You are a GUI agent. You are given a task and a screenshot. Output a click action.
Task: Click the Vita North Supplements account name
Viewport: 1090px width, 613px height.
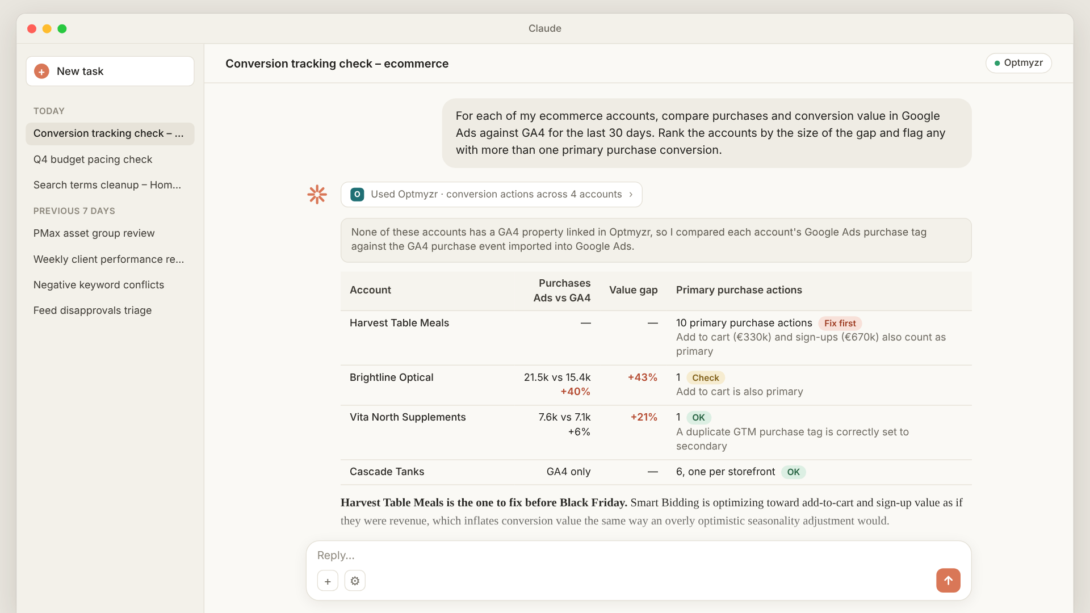point(408,417)
